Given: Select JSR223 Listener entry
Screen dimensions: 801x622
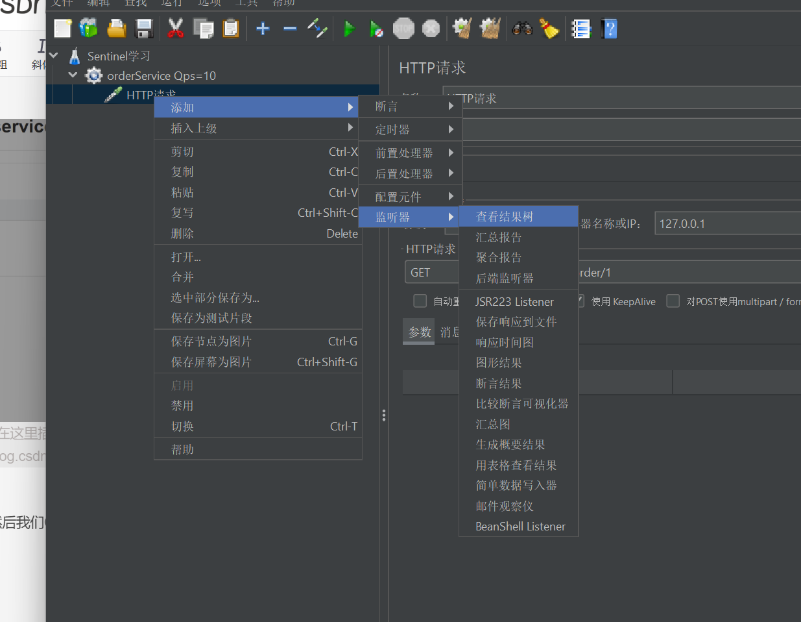Looking at the screenshot, I should [x=518, y=301].
